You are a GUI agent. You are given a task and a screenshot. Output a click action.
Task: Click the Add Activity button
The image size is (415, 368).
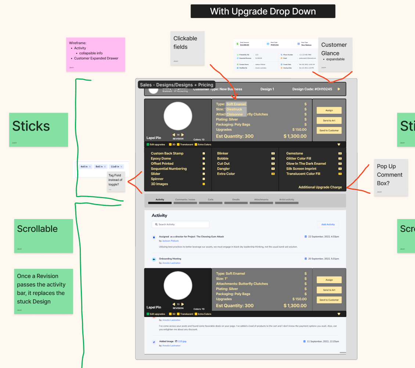pyautogui.click(x=328, y=225)
